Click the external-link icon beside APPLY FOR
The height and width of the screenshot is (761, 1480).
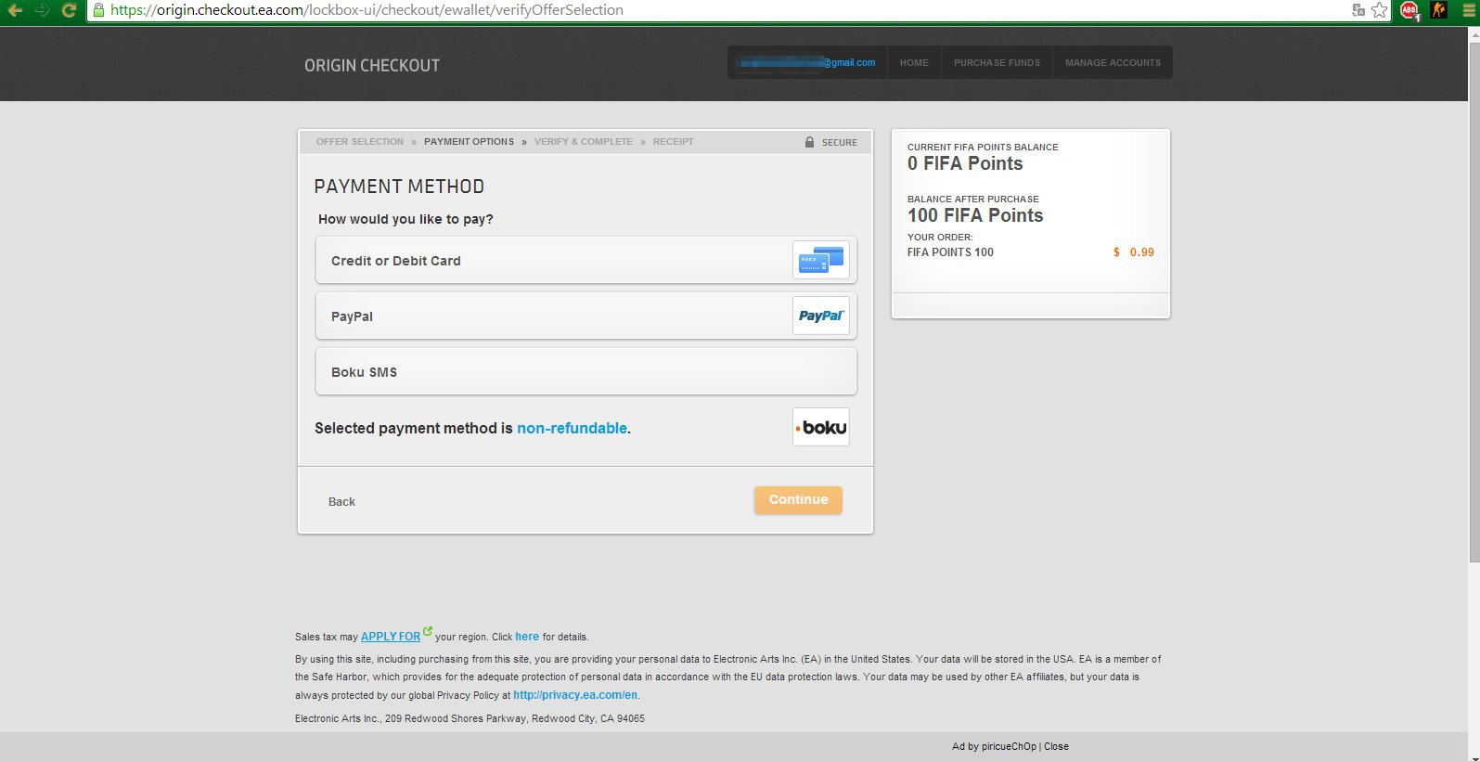(428, 632)
